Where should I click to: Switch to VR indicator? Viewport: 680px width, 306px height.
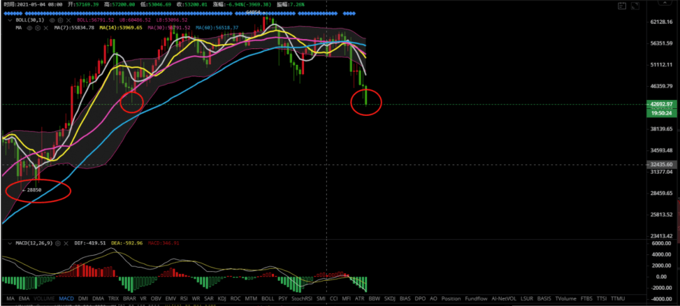[x=143, y=298]
